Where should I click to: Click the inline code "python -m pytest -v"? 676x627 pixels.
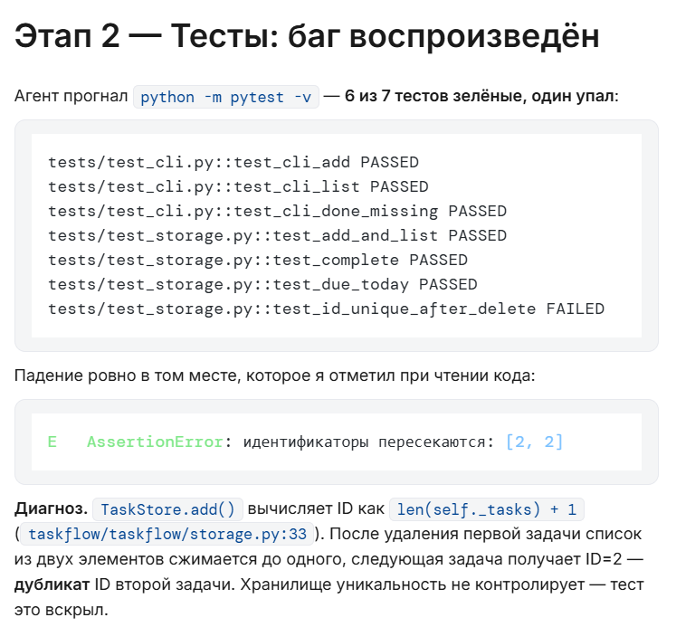pyautogui.click(x=226, y=97)
